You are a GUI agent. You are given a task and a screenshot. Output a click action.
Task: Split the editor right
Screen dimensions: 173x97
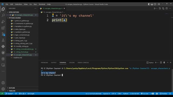click(x=167, y=8)
